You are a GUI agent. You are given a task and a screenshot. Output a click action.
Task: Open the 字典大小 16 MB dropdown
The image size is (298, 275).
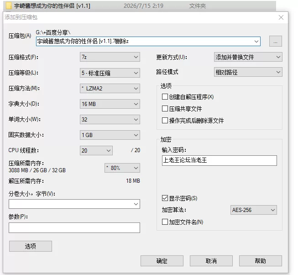(x=110, y=104)
